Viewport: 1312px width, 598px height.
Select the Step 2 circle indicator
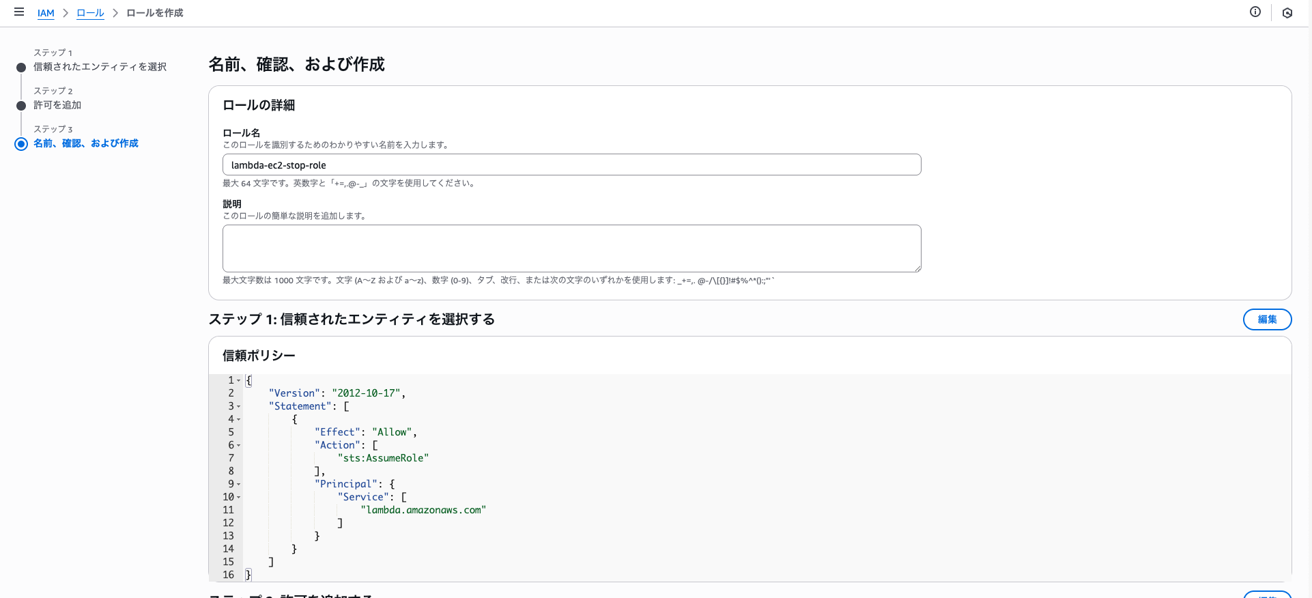(x=21, y=106)
